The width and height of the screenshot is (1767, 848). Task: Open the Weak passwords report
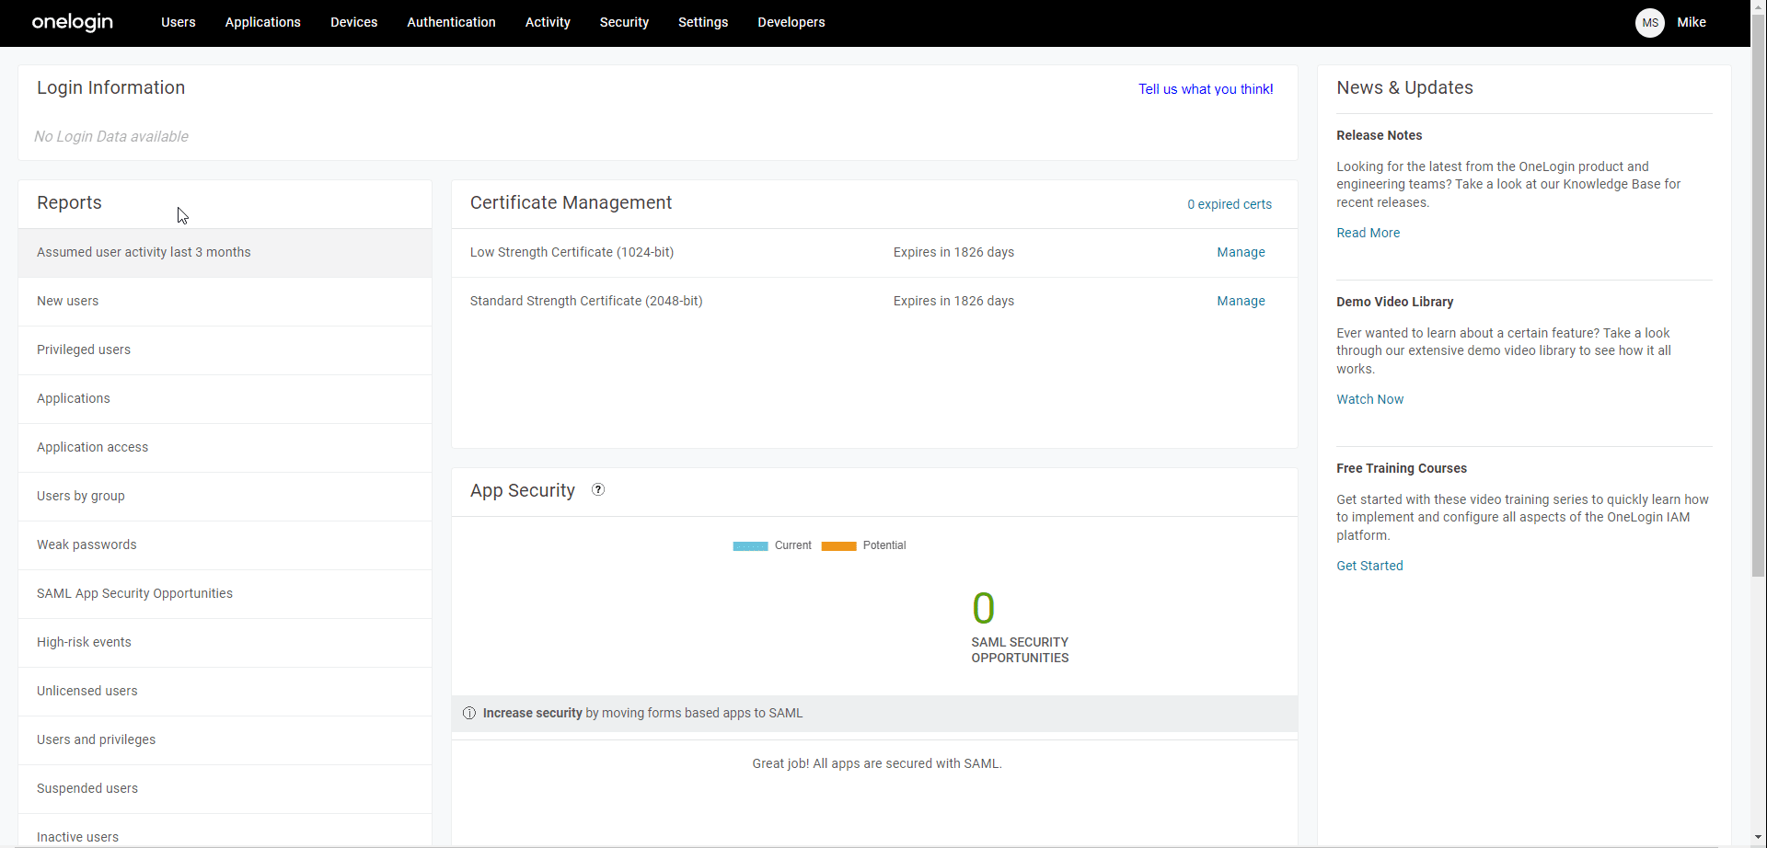tap(87, 545)
